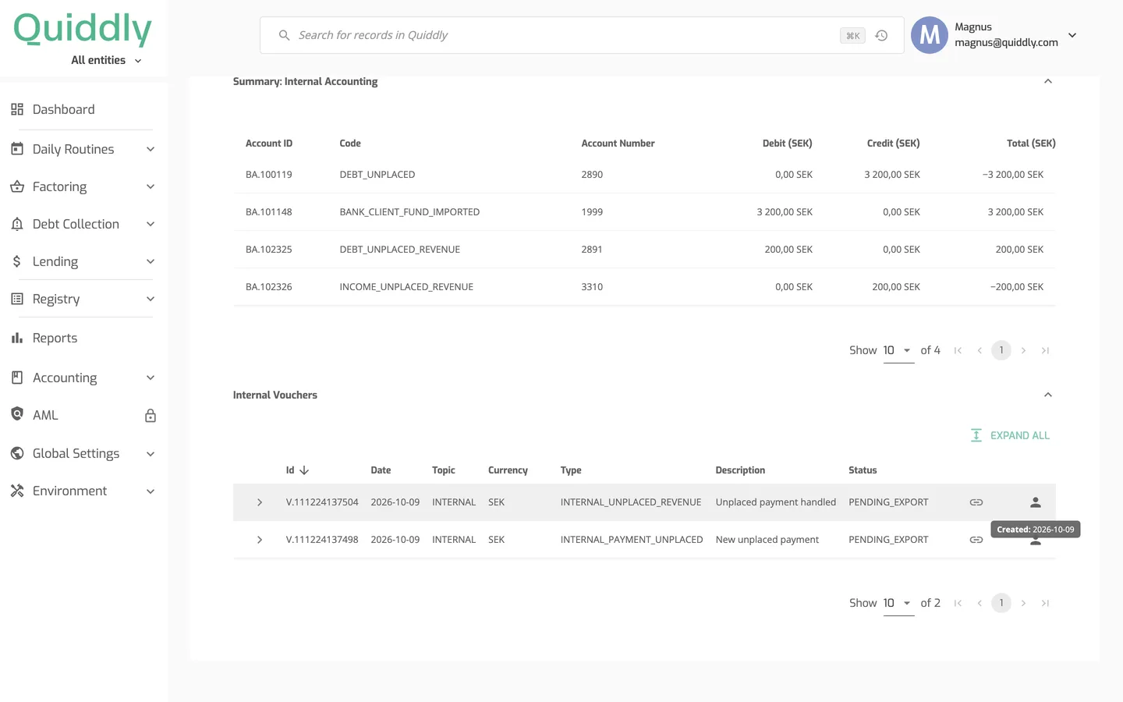Click person icon for voucher V.111224137504
The height and width of the screenshot is (702, 1123).
point(1036,502)
